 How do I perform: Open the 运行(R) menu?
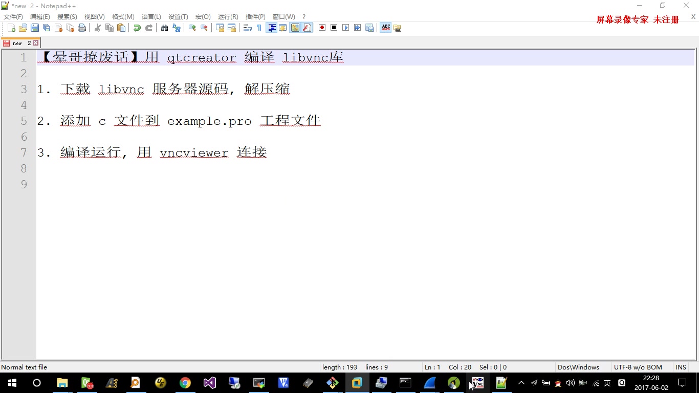228,17
